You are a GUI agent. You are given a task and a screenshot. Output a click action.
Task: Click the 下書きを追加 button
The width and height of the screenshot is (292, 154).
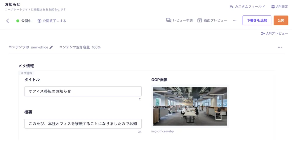(257, 20)
